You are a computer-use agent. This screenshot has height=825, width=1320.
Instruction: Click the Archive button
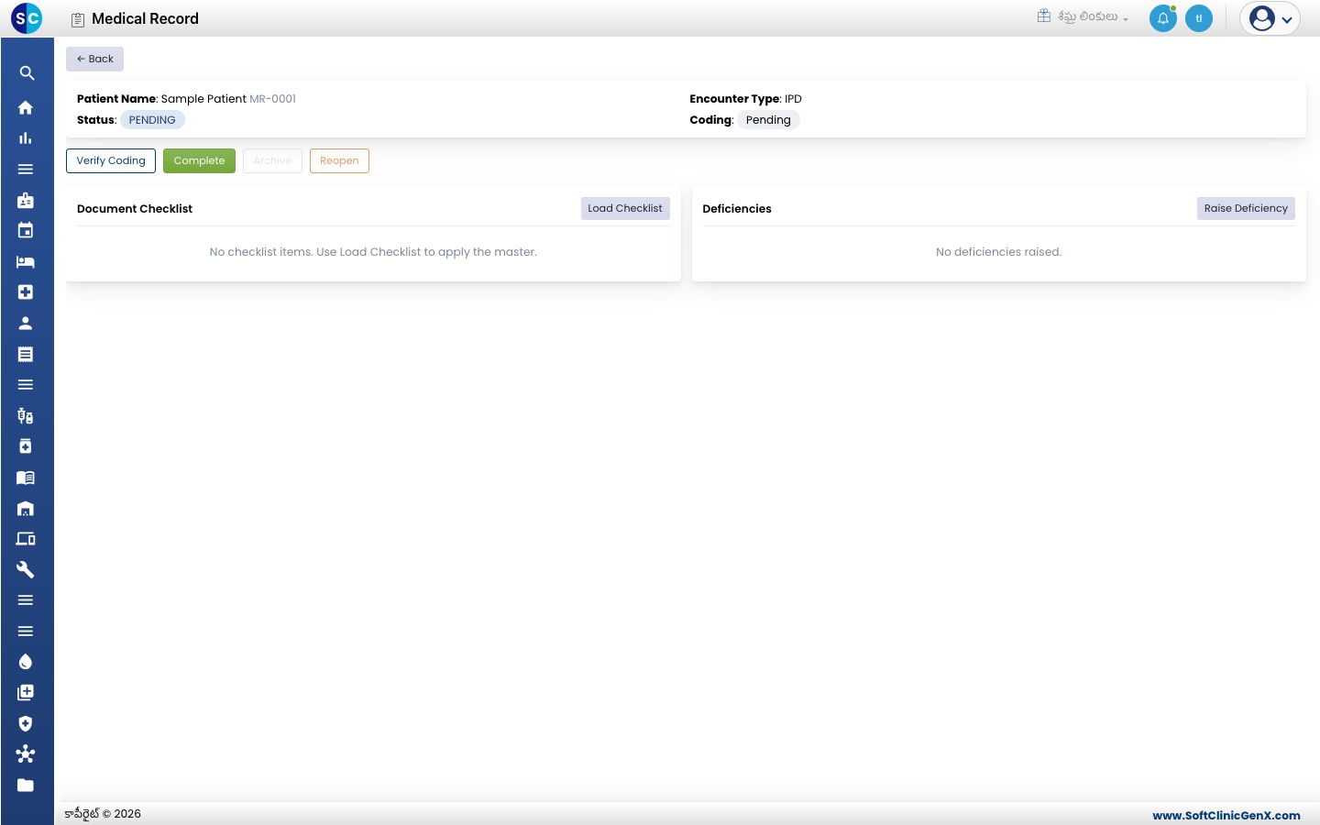click(x=272, y=160)
